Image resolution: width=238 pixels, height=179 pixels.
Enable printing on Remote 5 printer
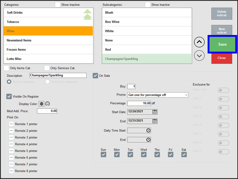pos(11,151)
